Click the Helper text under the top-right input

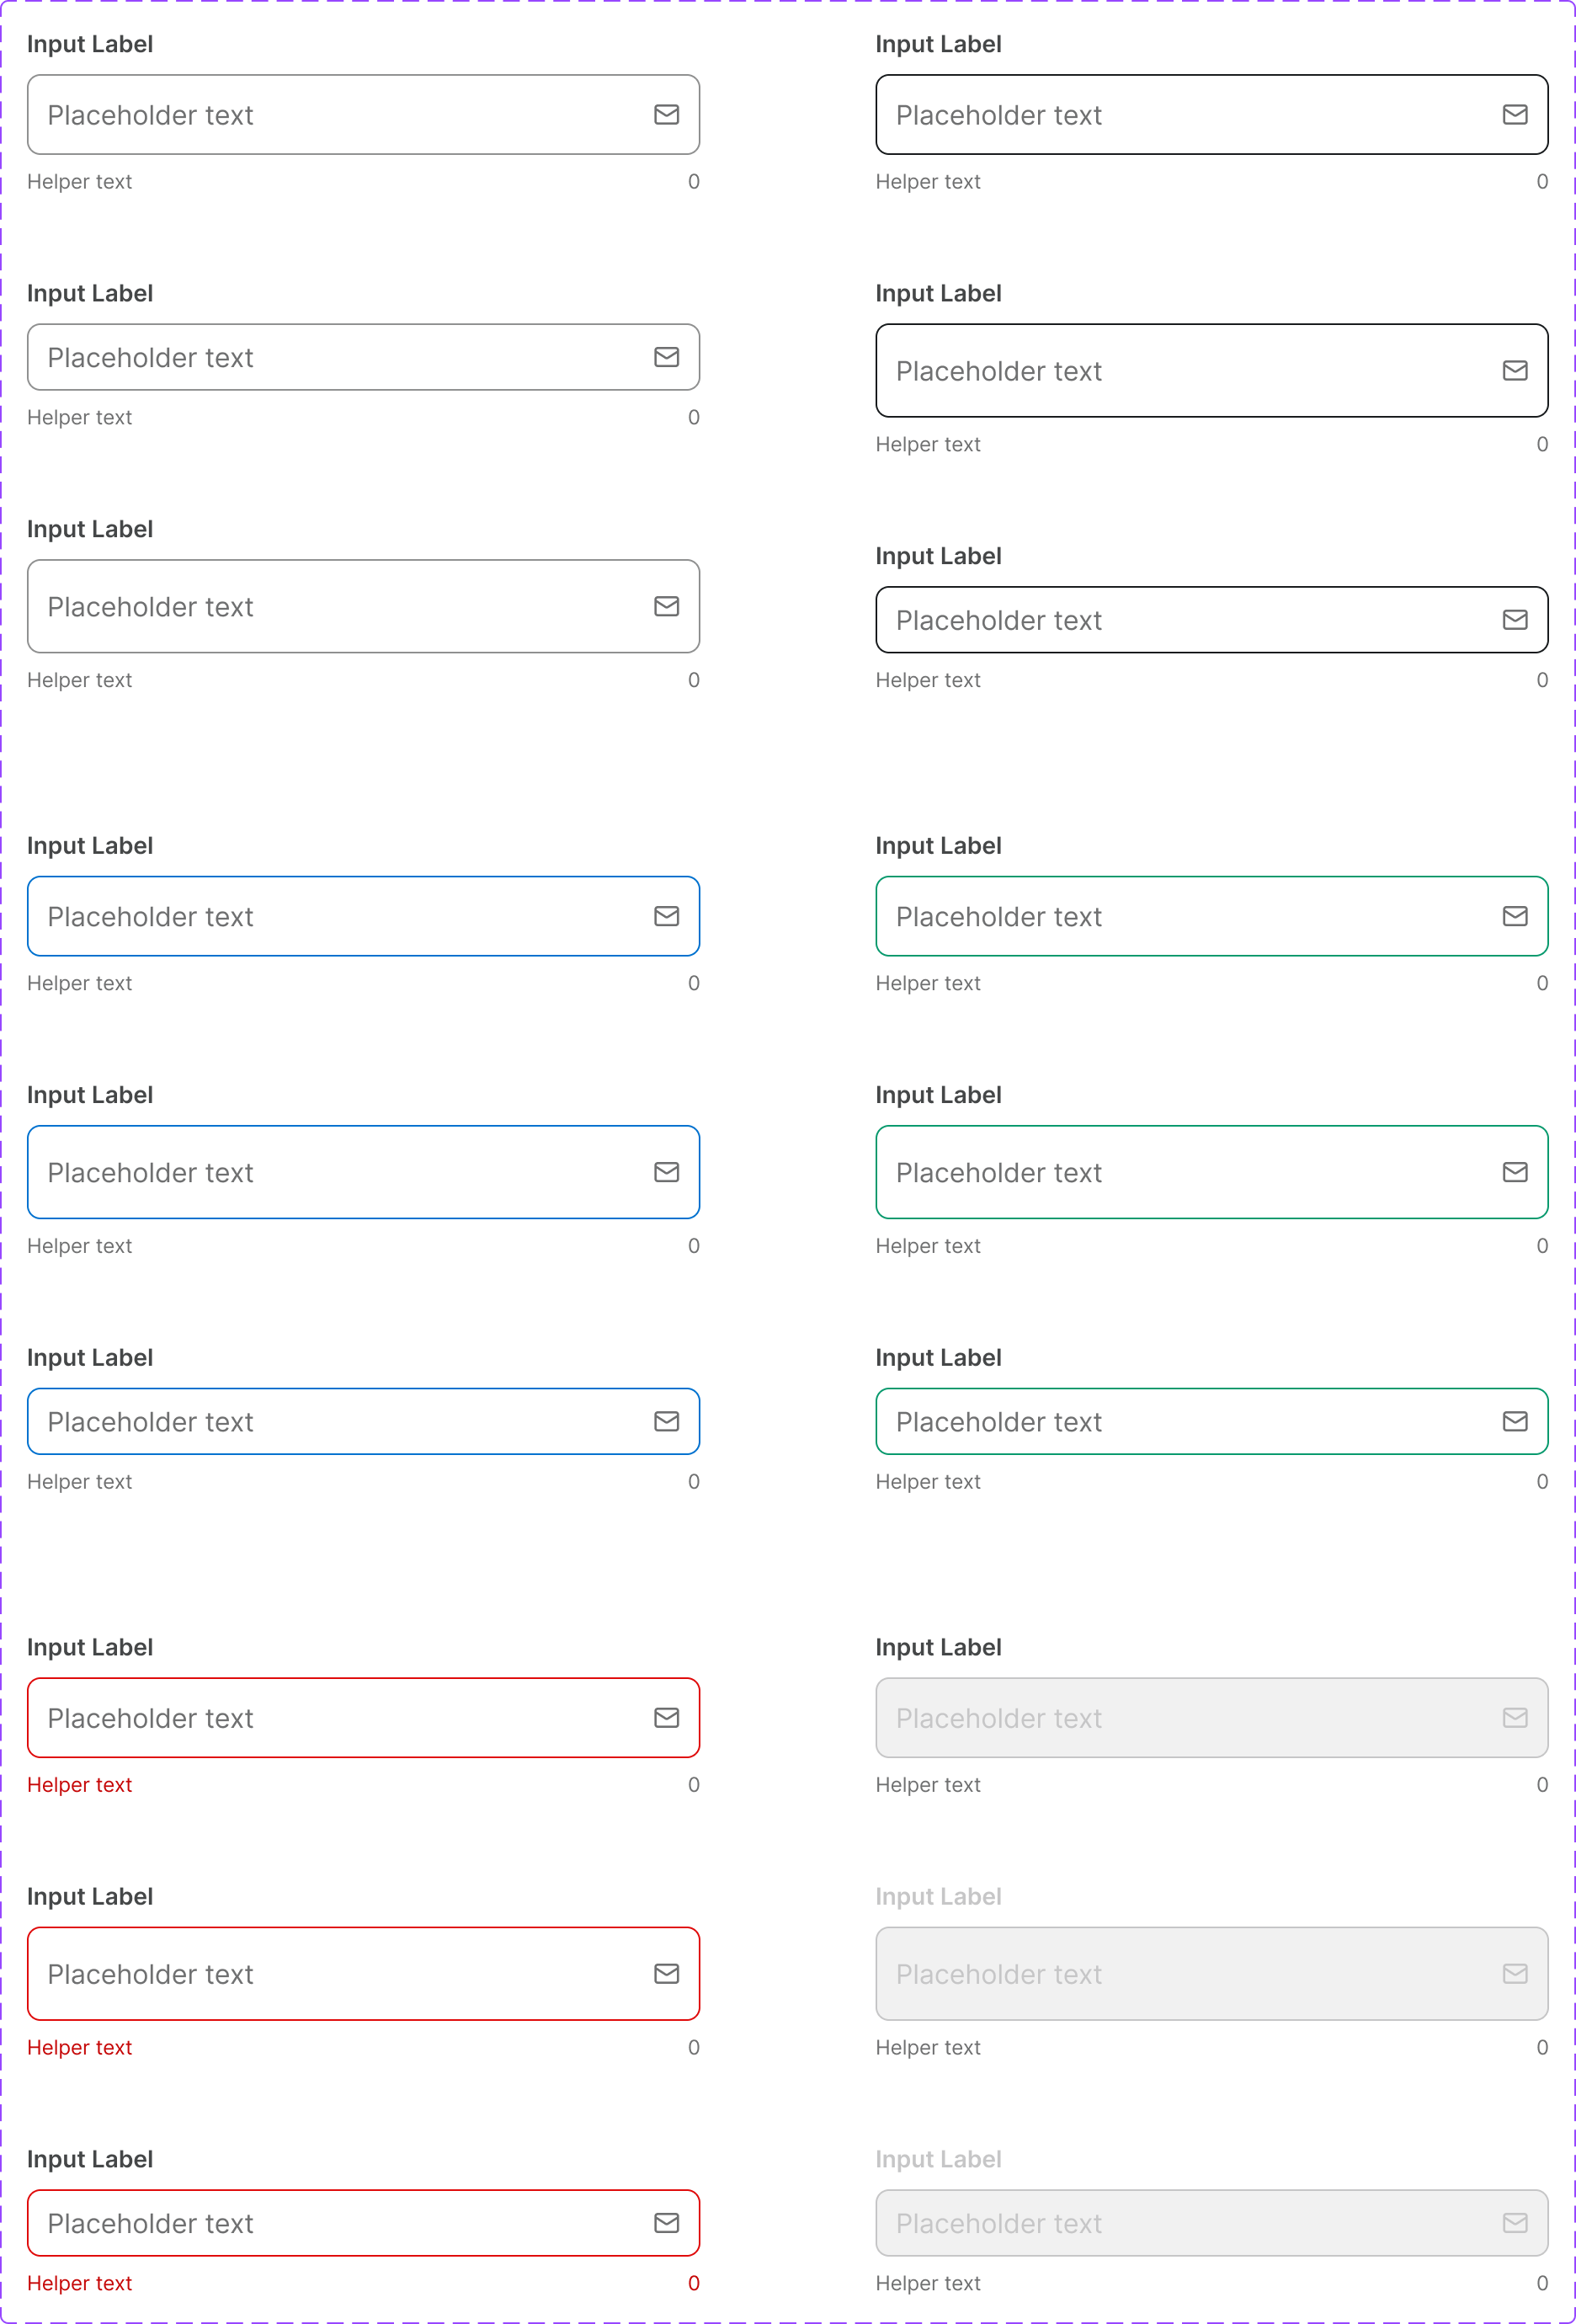click(x=928, y=181)
